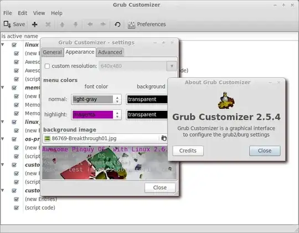This screenshot has width=299, height=233.
Task: Open the Edit menu
Action: [23, 13]
